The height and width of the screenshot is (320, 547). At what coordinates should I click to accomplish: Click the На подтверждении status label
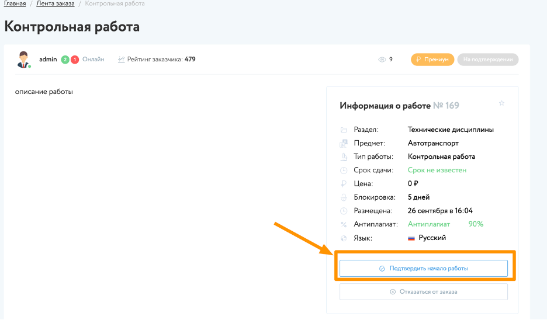pos(487,60)
